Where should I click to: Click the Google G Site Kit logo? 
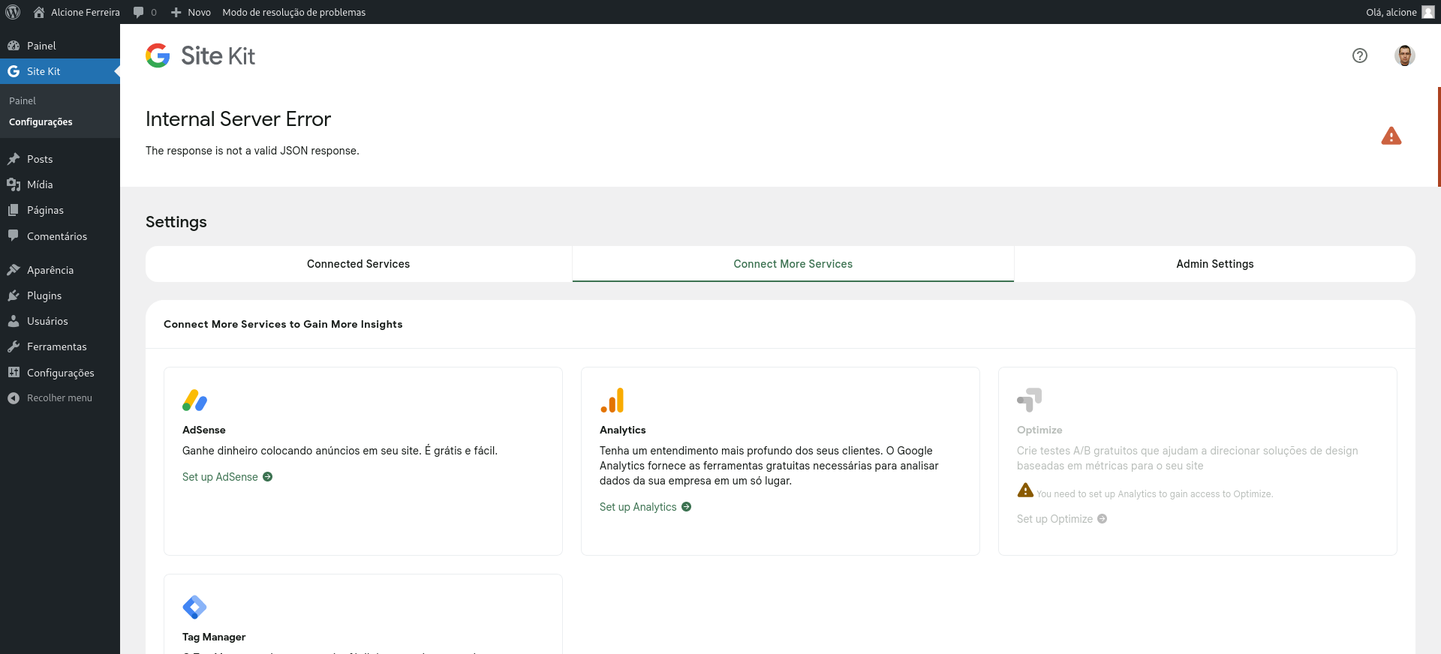158,55
